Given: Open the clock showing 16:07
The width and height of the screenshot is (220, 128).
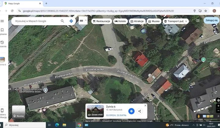Looking at the screenshot, I should coord(211,125).
